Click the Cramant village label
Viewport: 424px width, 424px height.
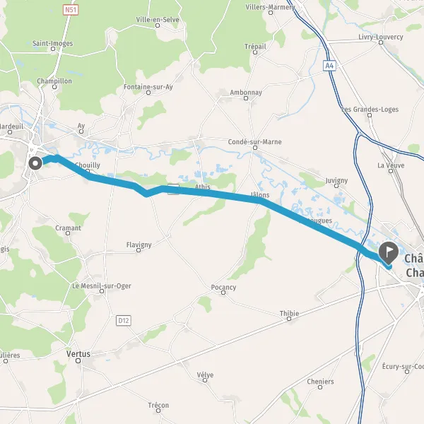pyautogui.click(x=68, y=228)
